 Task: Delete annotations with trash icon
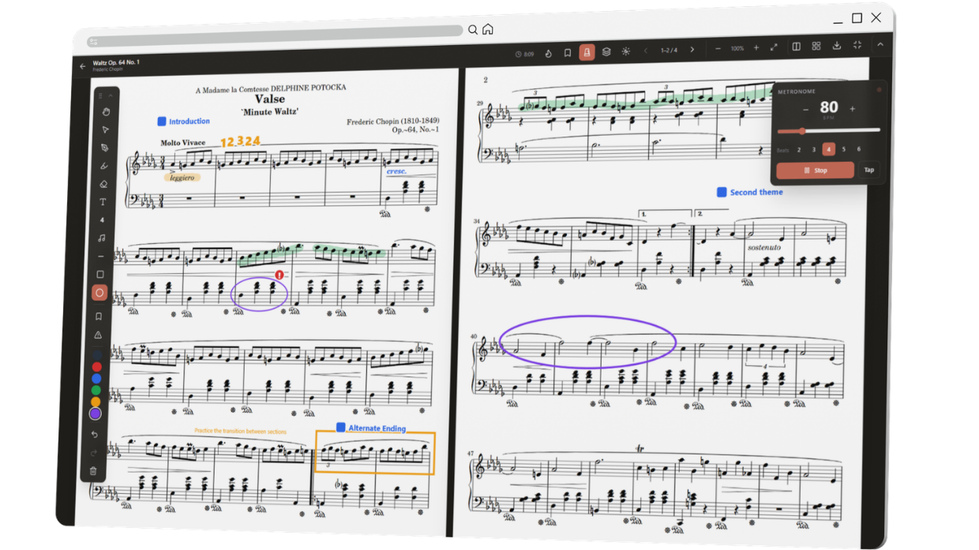point(93,471)
